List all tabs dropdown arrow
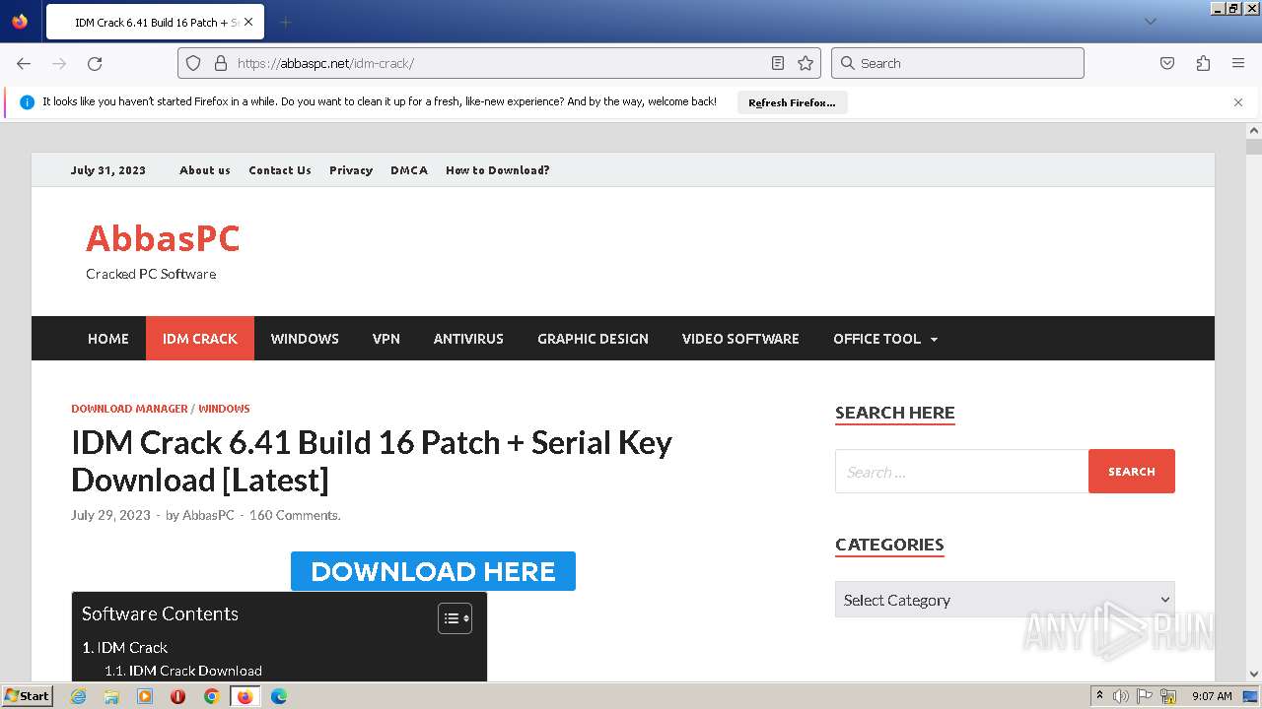 click(x=1150, y=22)
